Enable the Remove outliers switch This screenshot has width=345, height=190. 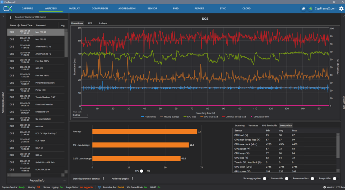313,179
